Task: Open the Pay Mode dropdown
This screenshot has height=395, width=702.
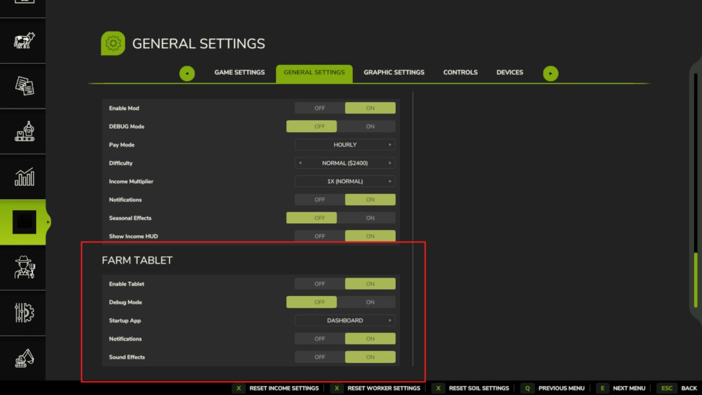Action: point(345,144)
